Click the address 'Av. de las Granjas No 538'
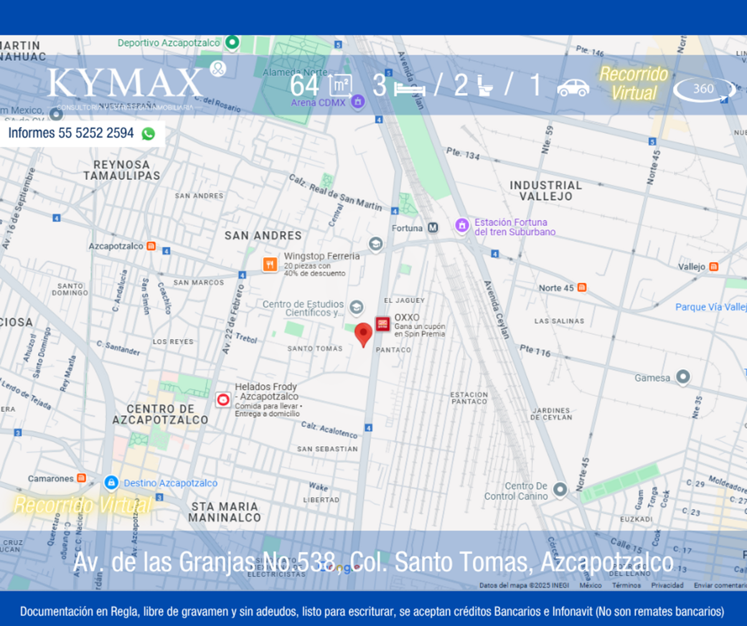 pyautogui.click(x=205, y=563)
